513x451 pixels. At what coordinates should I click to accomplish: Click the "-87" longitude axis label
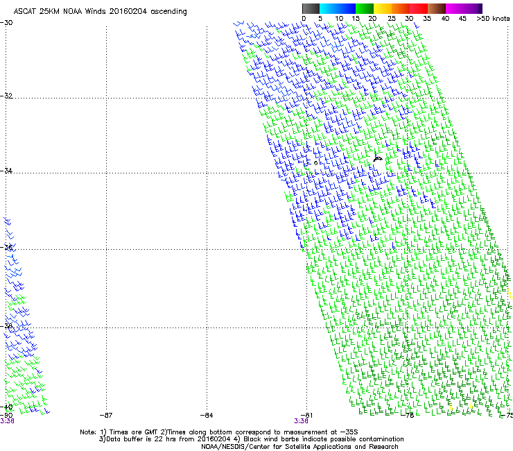106,416
